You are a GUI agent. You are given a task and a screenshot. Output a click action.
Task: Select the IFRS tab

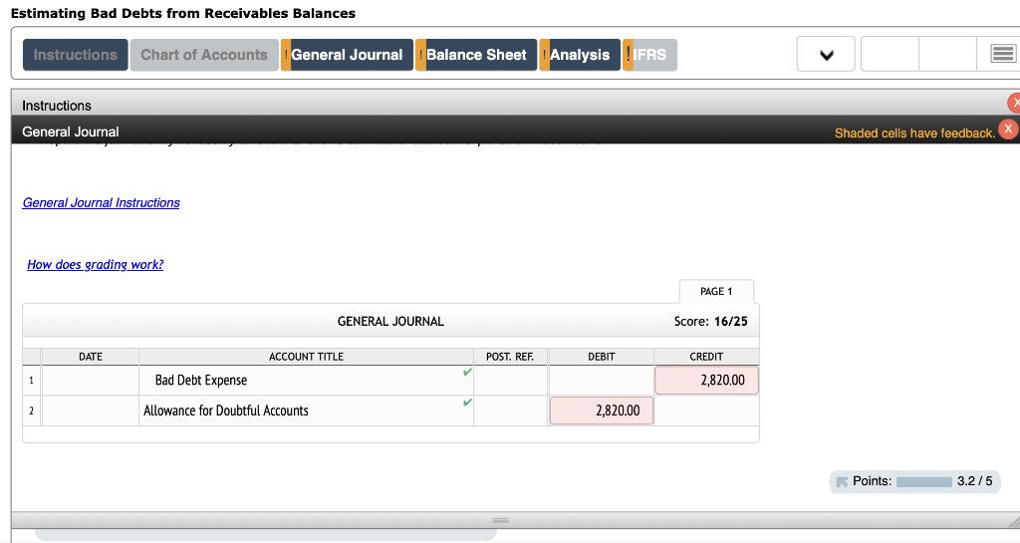649,55
